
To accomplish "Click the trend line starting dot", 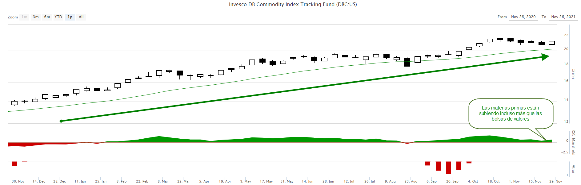I will click(61, 121).
